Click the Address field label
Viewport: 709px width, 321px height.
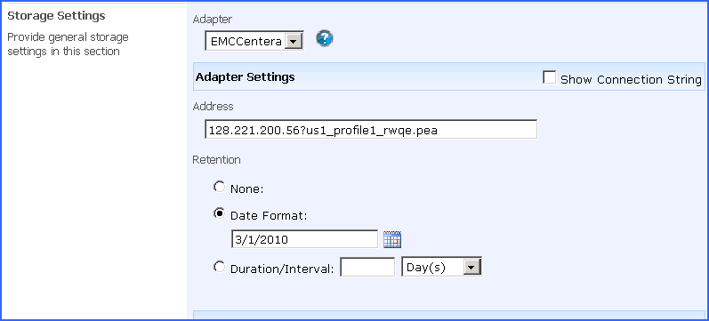pos(213,106)
